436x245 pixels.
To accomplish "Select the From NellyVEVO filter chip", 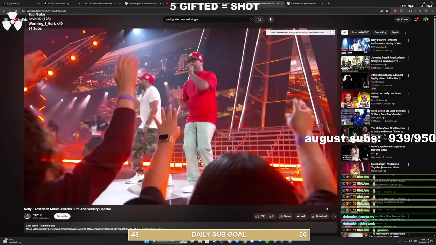I will click(x=360, y=32).
